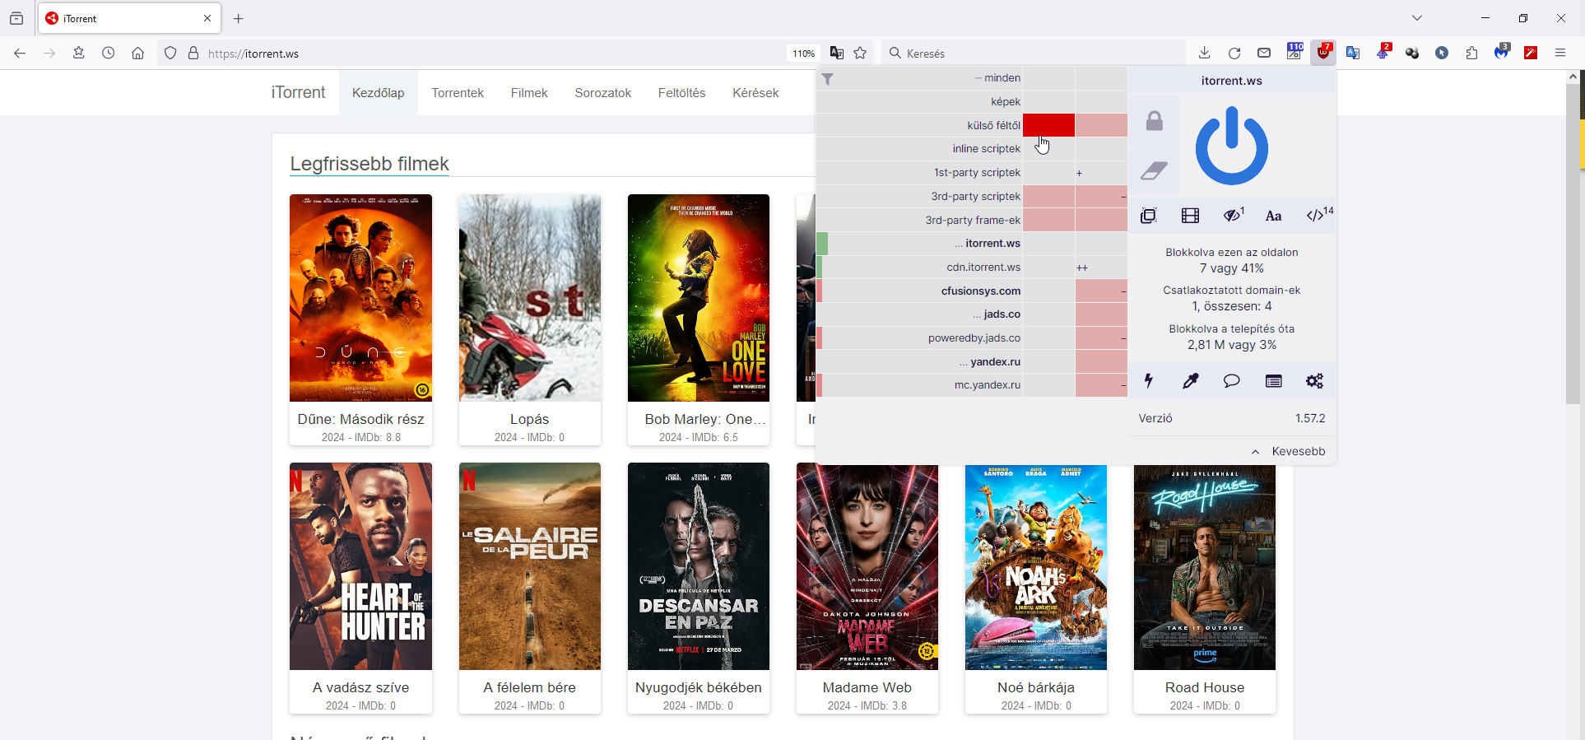The image size is (1585, 740).
Task: Click the iTorrent site logo link
Action: coord(298,92)
